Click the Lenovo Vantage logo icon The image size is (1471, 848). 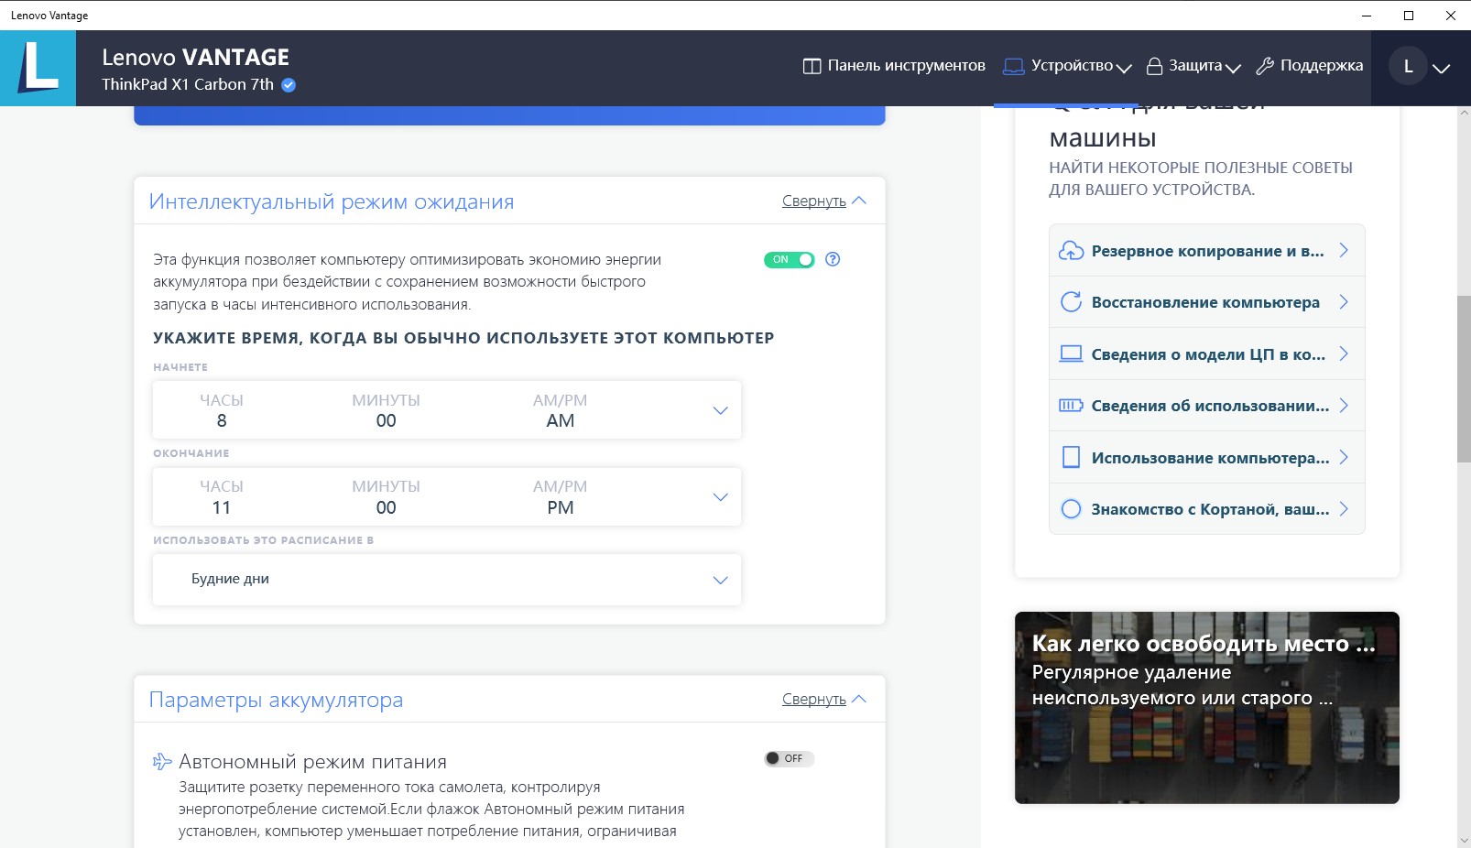38,68
